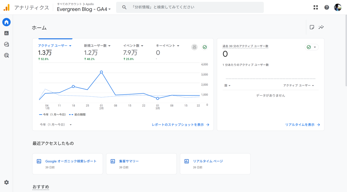
Task: Click the 1.3万 active users value
Action: point(45,53)
